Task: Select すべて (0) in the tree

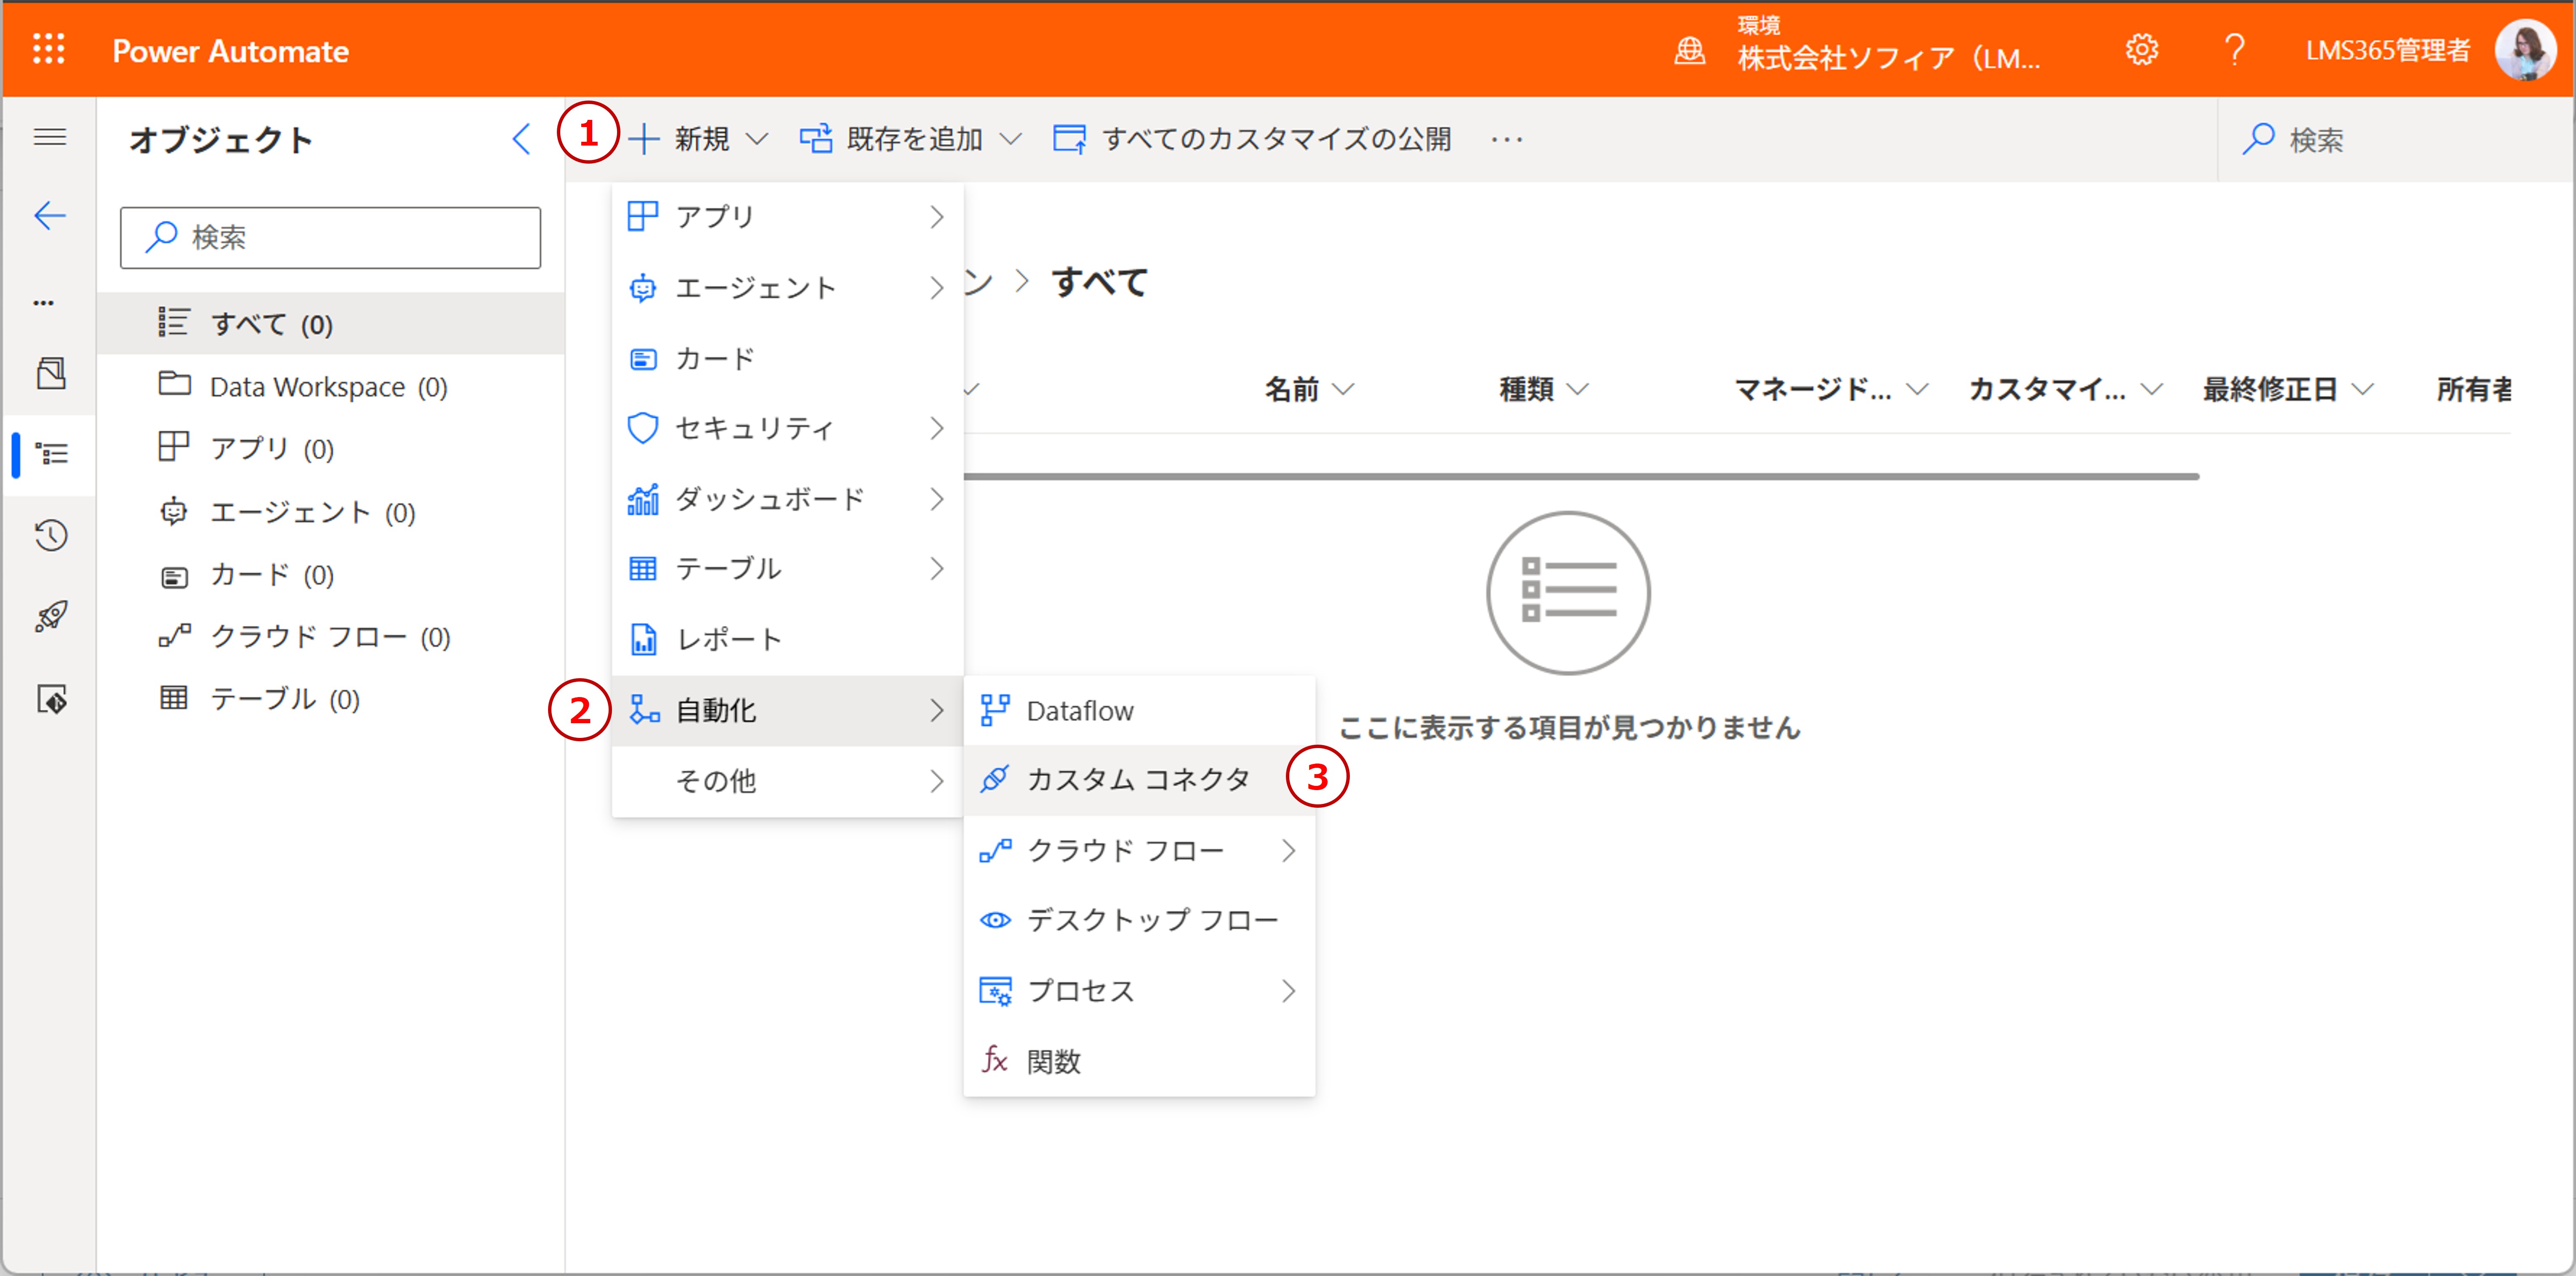Action: coord(331,324)
